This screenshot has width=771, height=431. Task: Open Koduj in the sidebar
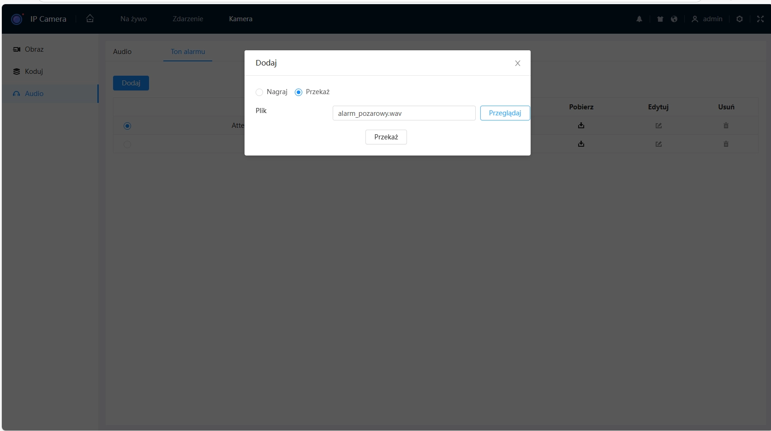(34, 72)
